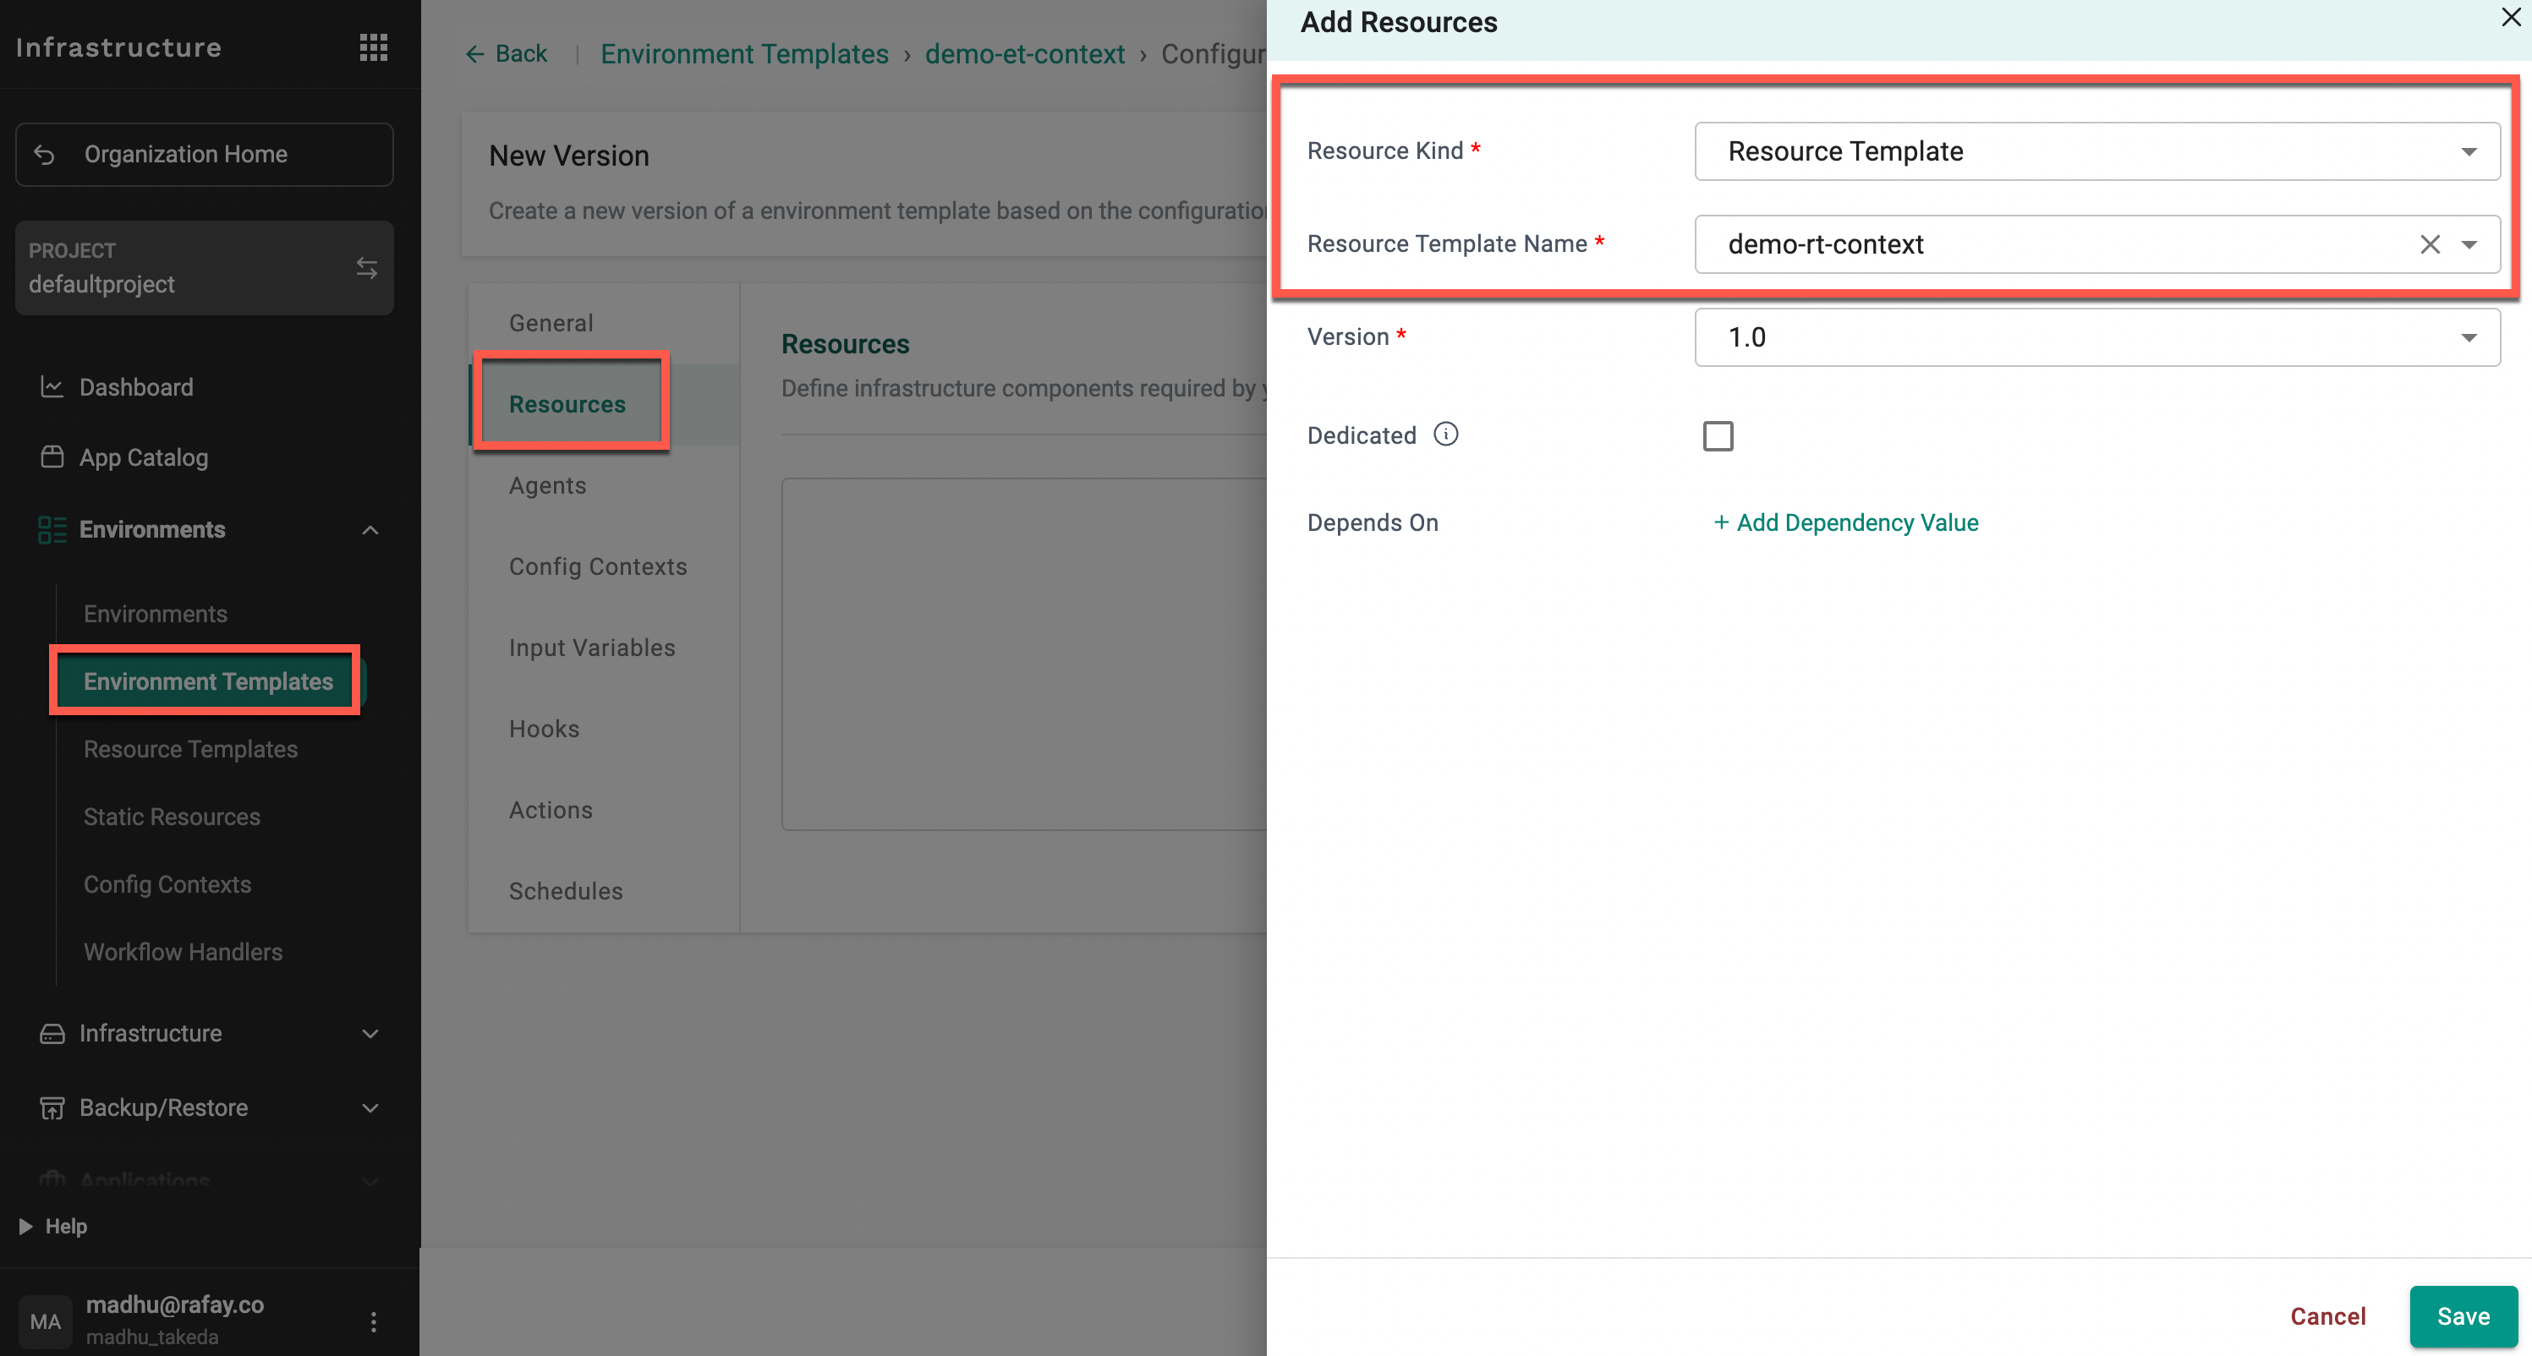Click the App Catalog icon
The width and height of the screenshot is (2532, 1356).
(x=51, y=457)
